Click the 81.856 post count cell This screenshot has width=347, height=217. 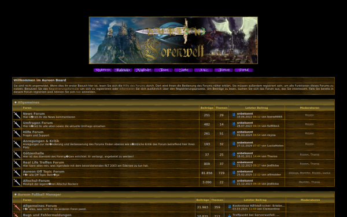(x=206, y=173)
